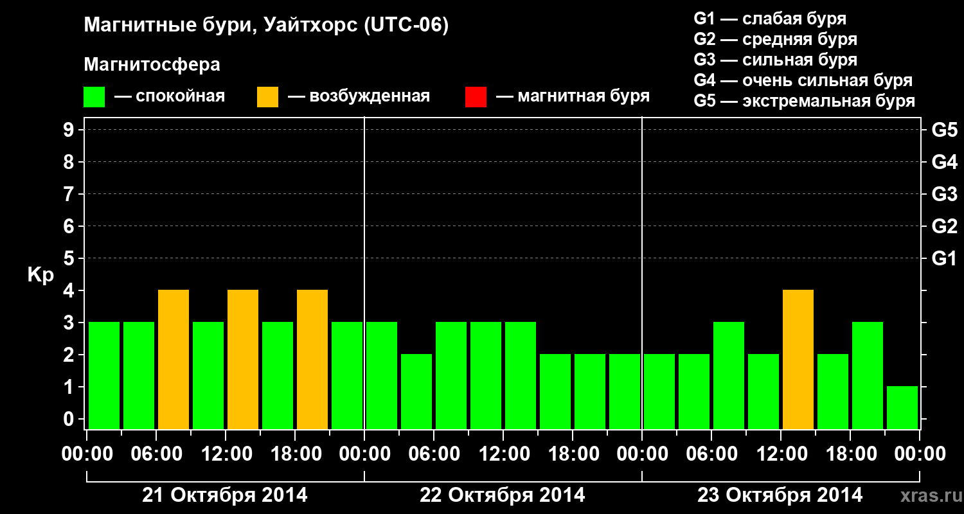Click the orange 06:00–09:00 bar on 21 October
Viewport: 964px width, 514px height.
pyautogui.click(x=174, y=359)
